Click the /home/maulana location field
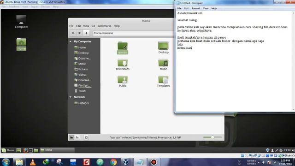Image resolution: width=295 pixels, height=166 pixels. (x=133, y=33)
